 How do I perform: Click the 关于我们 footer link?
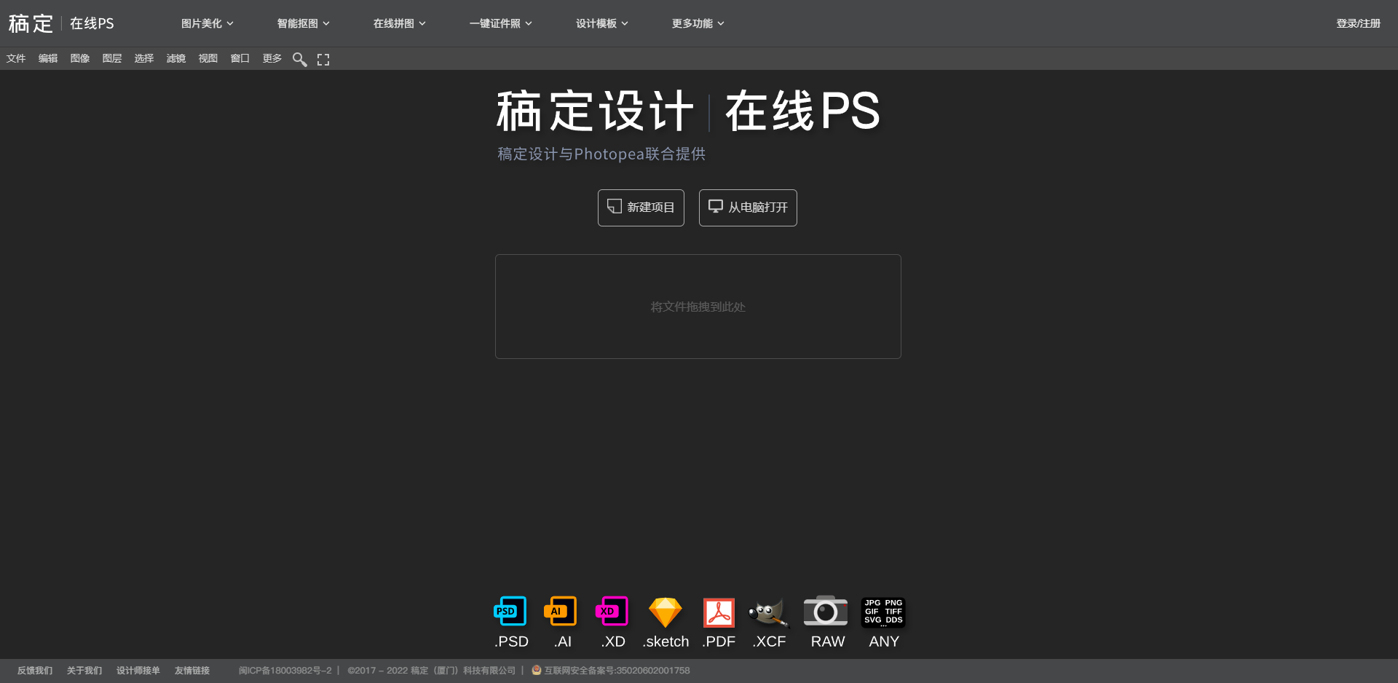pyautogui.click(x=84, y=671)
